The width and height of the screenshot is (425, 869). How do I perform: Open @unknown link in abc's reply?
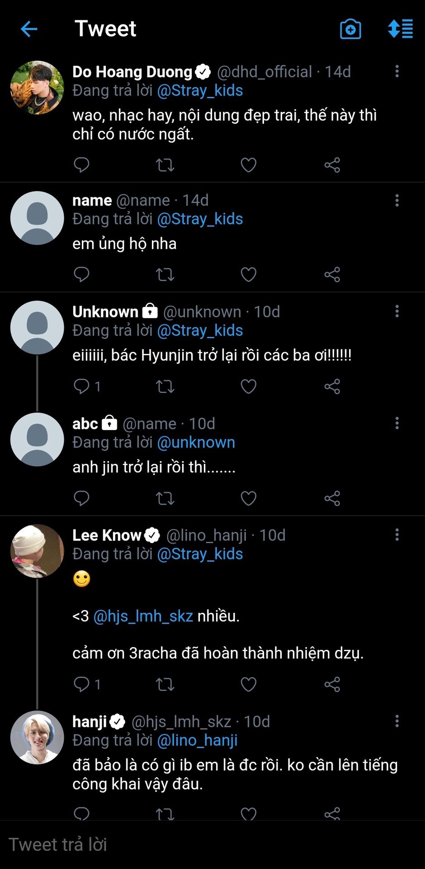point(196,442)
